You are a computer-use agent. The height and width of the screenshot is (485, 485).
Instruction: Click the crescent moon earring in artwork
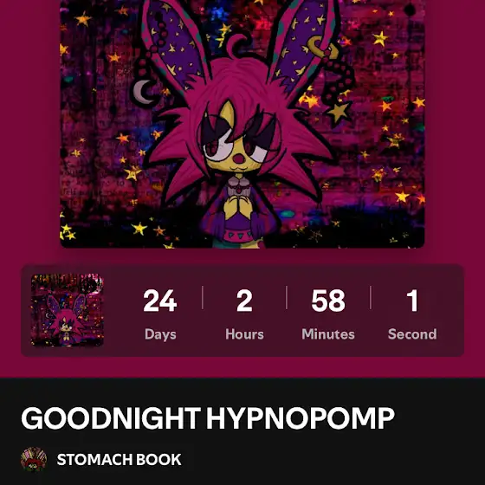point(145,92)
